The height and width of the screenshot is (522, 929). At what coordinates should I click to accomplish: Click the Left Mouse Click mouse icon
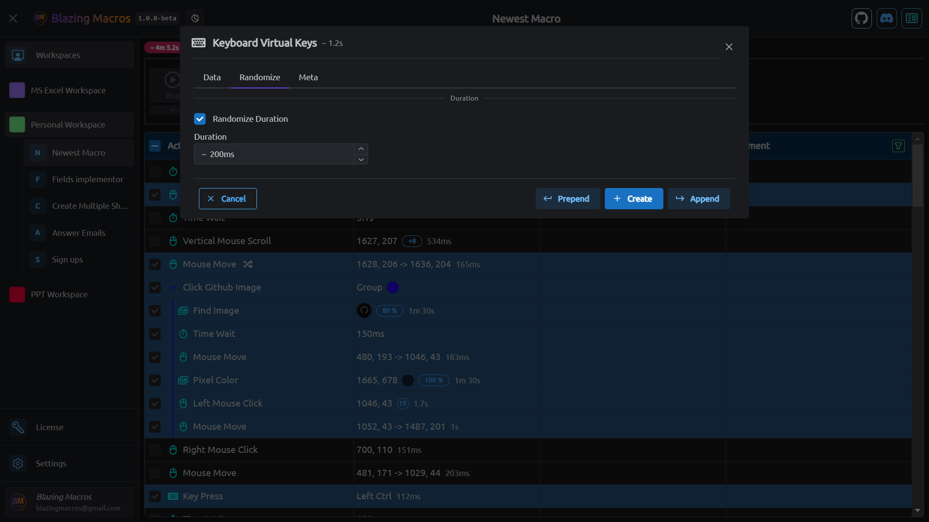pyautogui.click(x=183, y=404)
